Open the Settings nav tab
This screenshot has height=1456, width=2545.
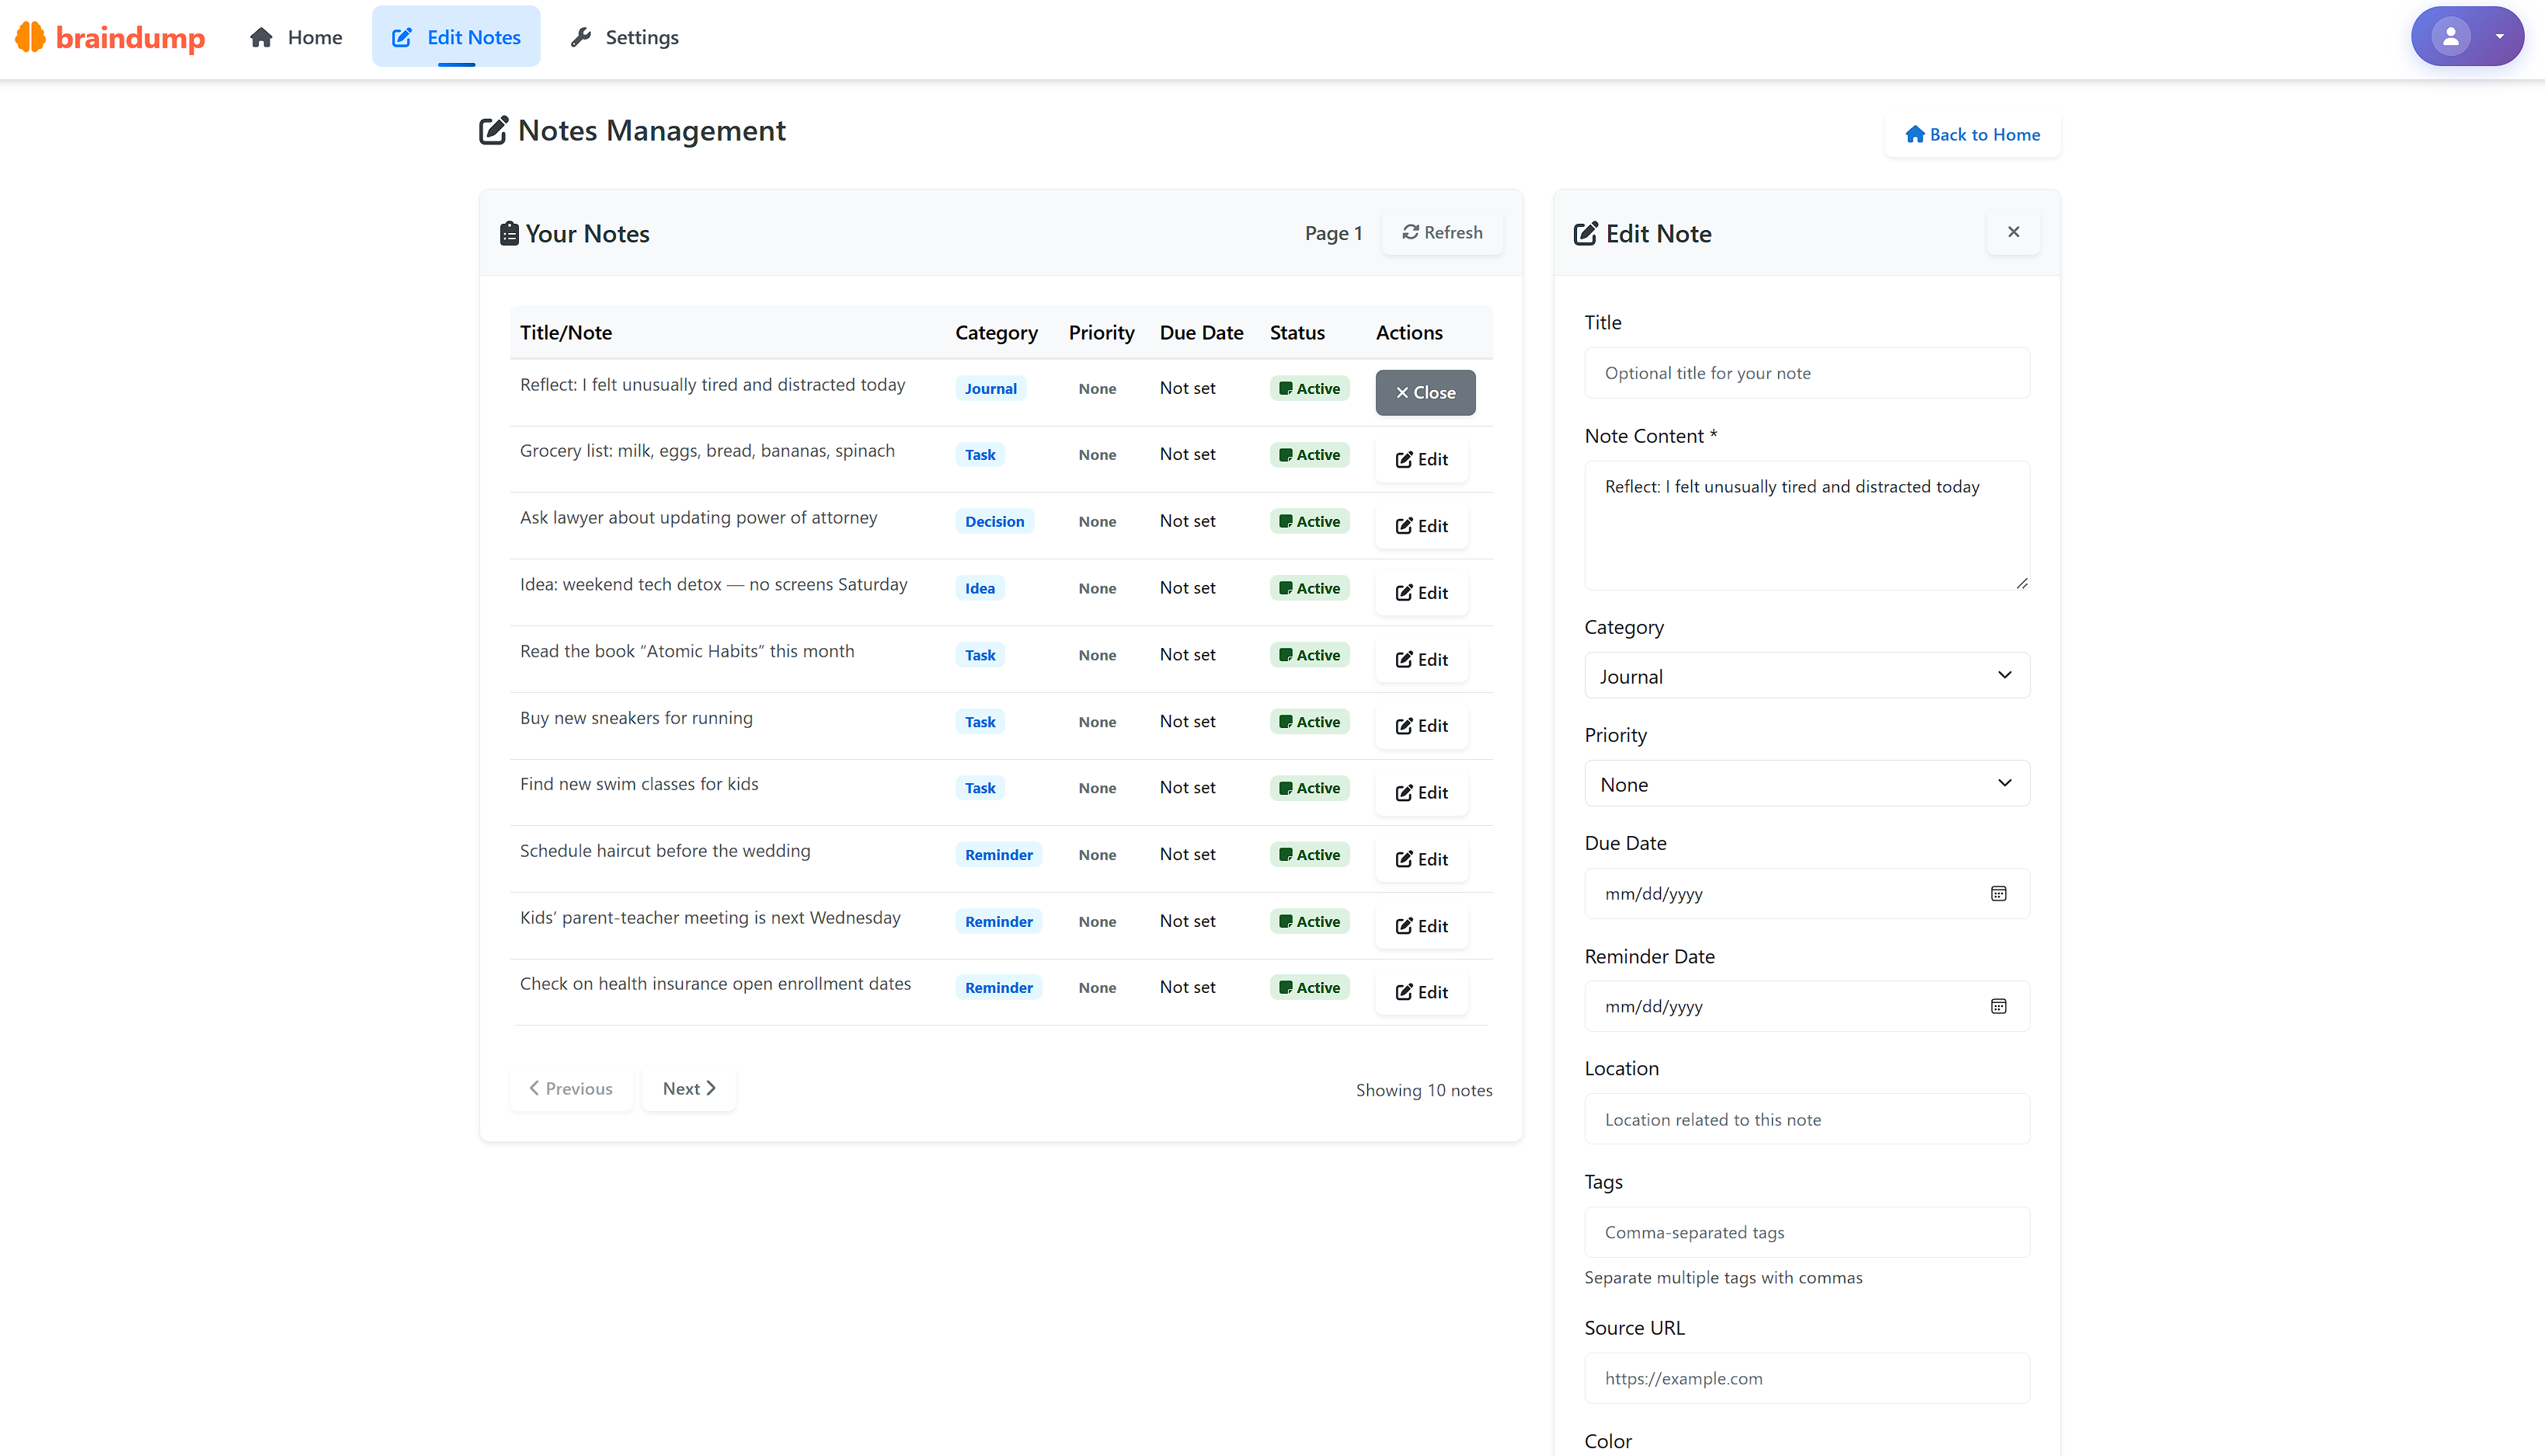coord(625,37)
